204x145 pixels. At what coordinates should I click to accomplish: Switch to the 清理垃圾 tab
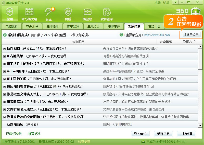[x=93, y=26]
